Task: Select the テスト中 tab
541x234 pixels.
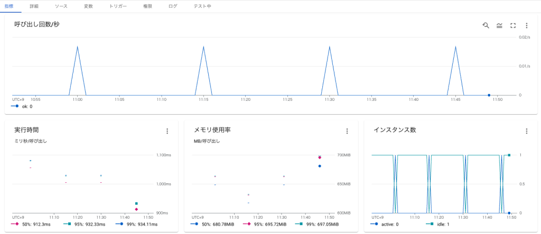Action: coord(202,6)
